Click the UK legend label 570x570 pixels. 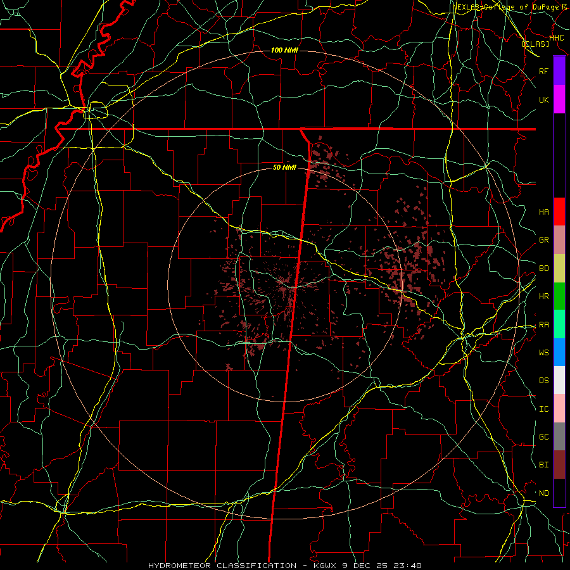click(x=543, y=99)
